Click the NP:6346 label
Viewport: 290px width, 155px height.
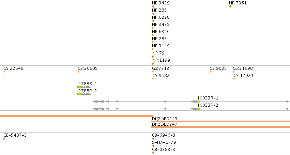click(x=161, y=32)
